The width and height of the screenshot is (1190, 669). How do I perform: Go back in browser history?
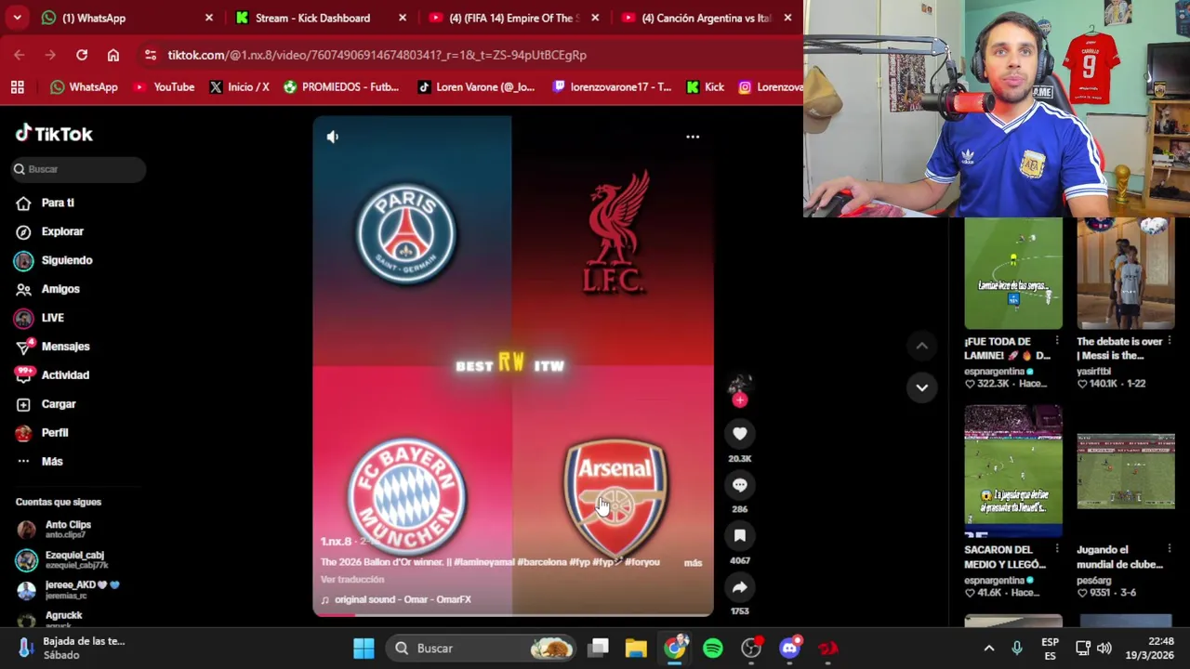pyautogui.click(x=20, y=55)
